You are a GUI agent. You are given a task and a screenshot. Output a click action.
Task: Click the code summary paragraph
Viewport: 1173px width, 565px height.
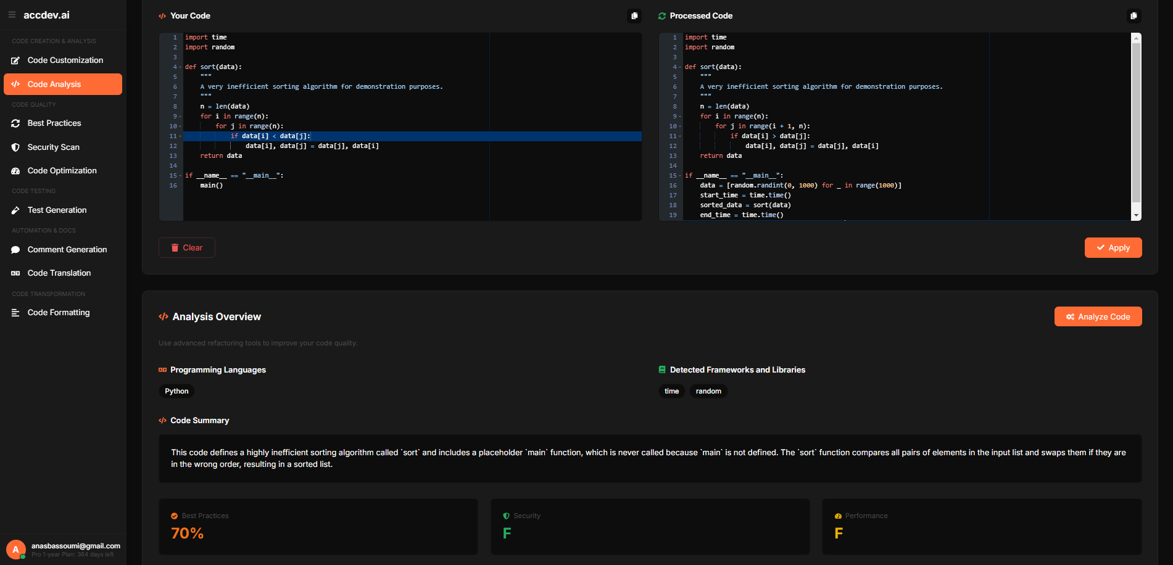tap(650, 459)
